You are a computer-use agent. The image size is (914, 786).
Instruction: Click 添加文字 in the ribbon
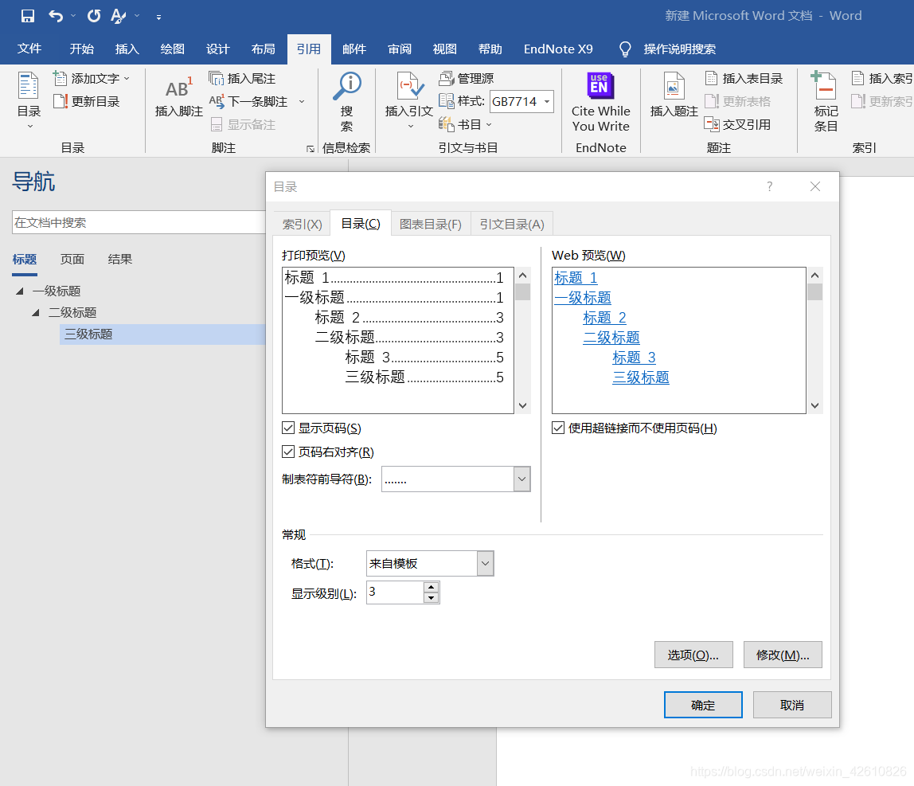click(x=91, y=78)
